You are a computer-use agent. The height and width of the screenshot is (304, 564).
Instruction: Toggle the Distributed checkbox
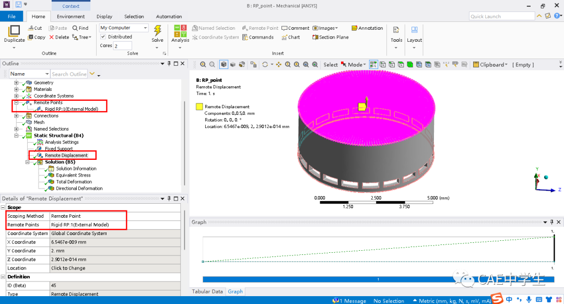tap(103, 37)
